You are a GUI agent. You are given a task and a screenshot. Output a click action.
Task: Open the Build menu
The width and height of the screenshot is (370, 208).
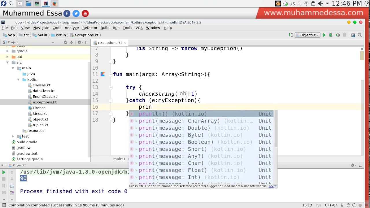tap(105, 28)
